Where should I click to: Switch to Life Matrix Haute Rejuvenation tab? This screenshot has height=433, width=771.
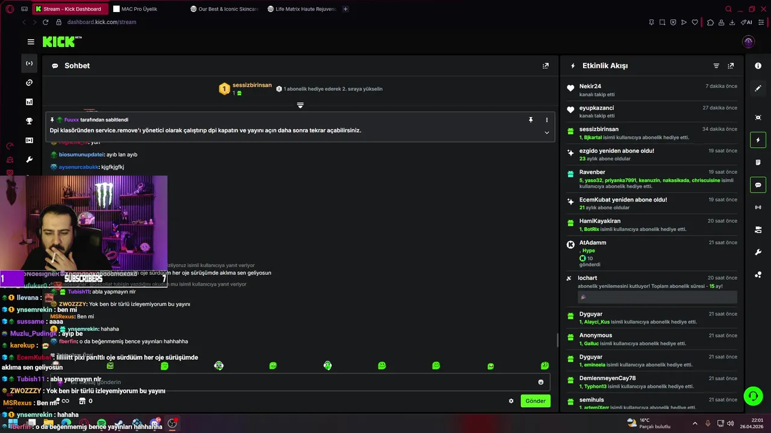[302, 9]
